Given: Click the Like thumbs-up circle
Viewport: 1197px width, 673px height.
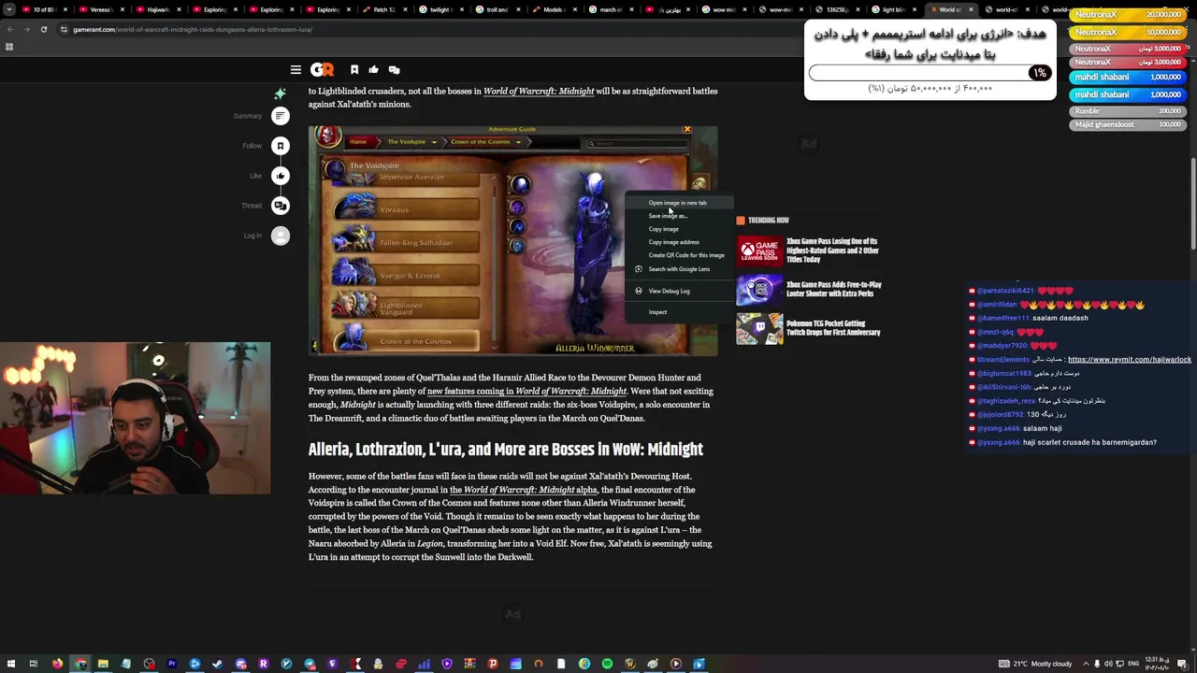Looking at the screenshot, I should click(281, 176).
